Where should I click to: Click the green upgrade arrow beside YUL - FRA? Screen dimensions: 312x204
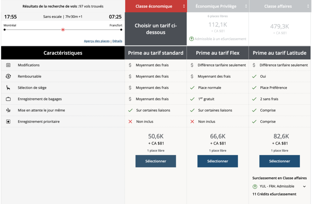coord(255,186)
